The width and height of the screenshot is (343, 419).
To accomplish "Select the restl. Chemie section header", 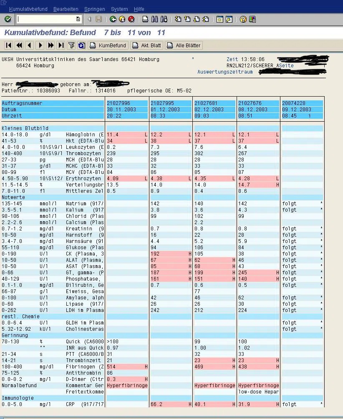I will coord(20,317).
